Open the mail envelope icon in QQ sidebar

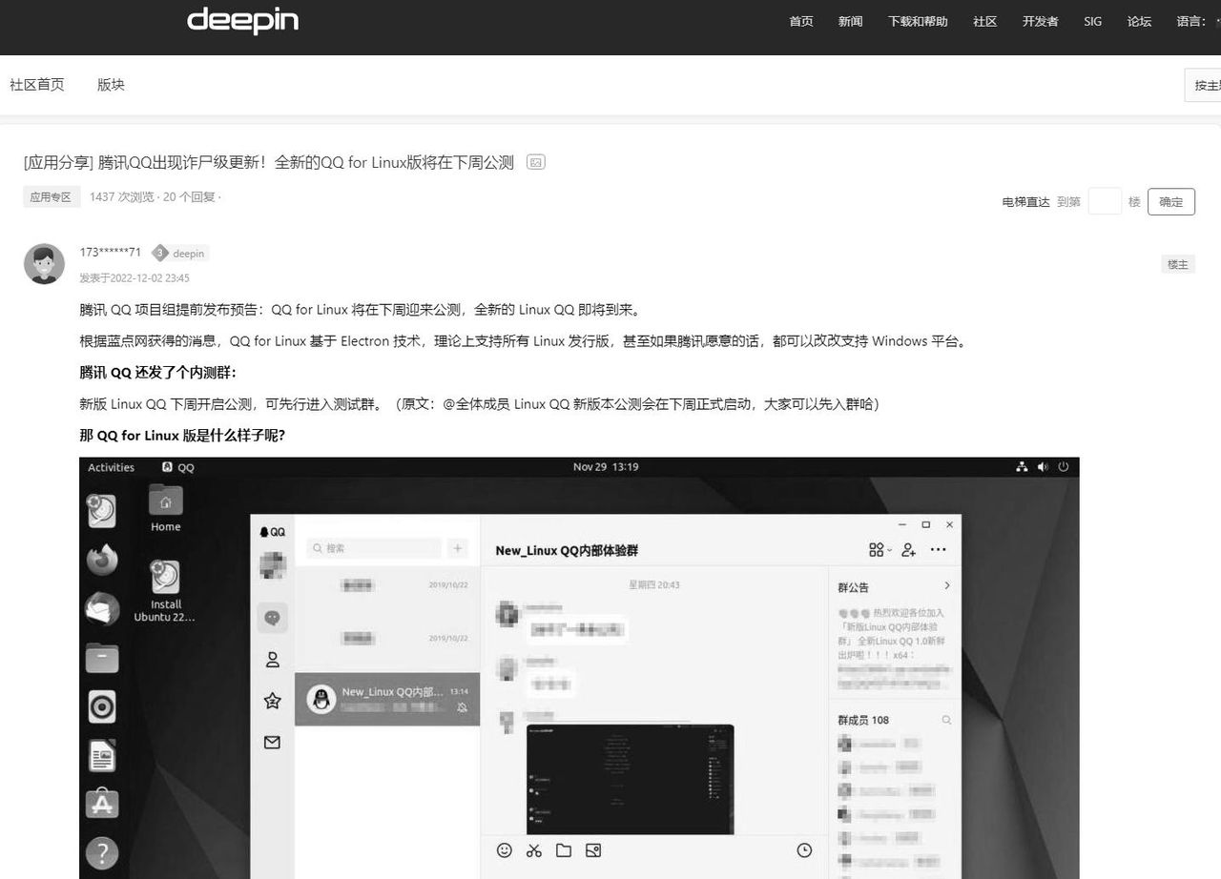(x=272, y=743)
